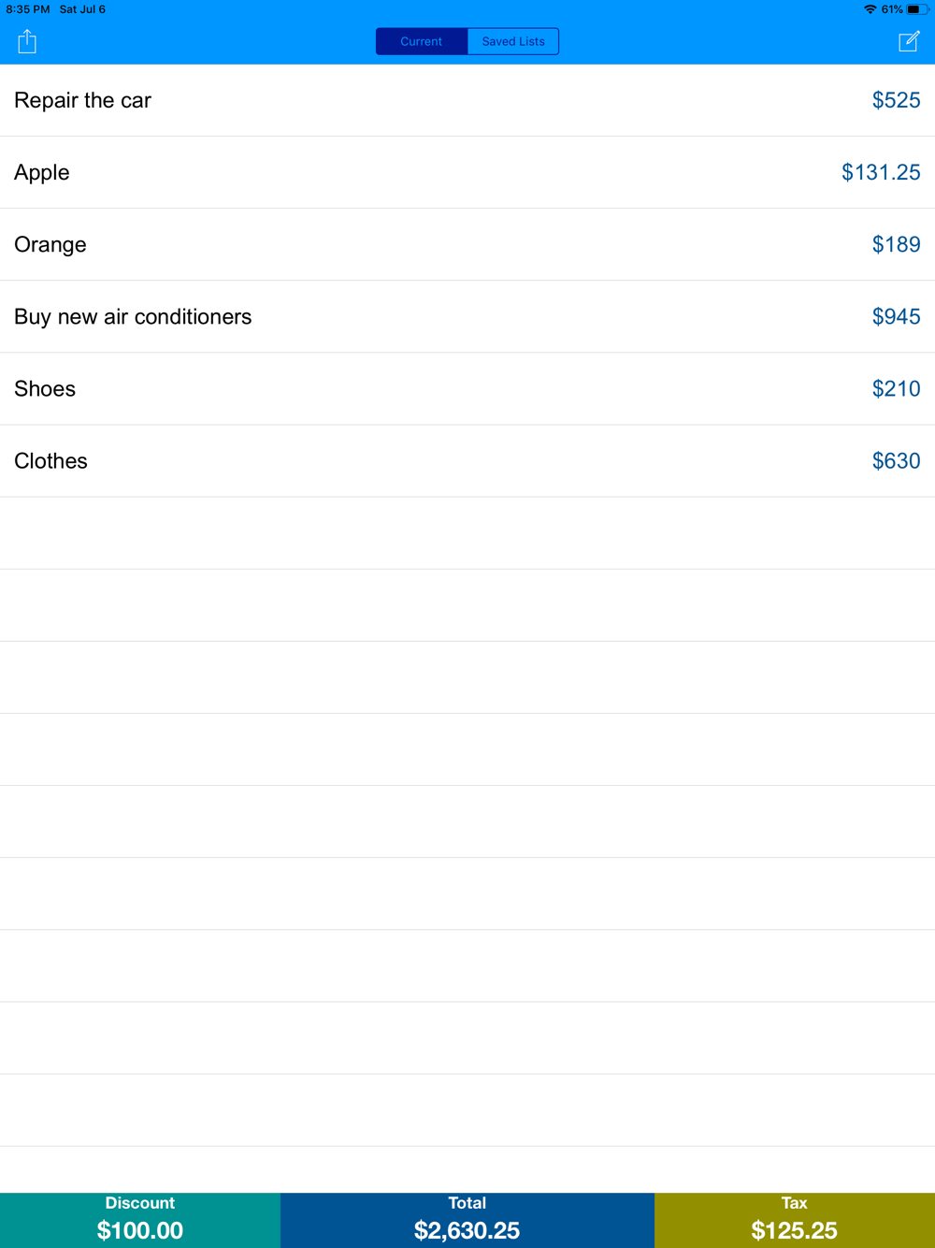Open the Discount panel
The height and width of the screenshot is (1248, 935).
tap(140, 1220)
